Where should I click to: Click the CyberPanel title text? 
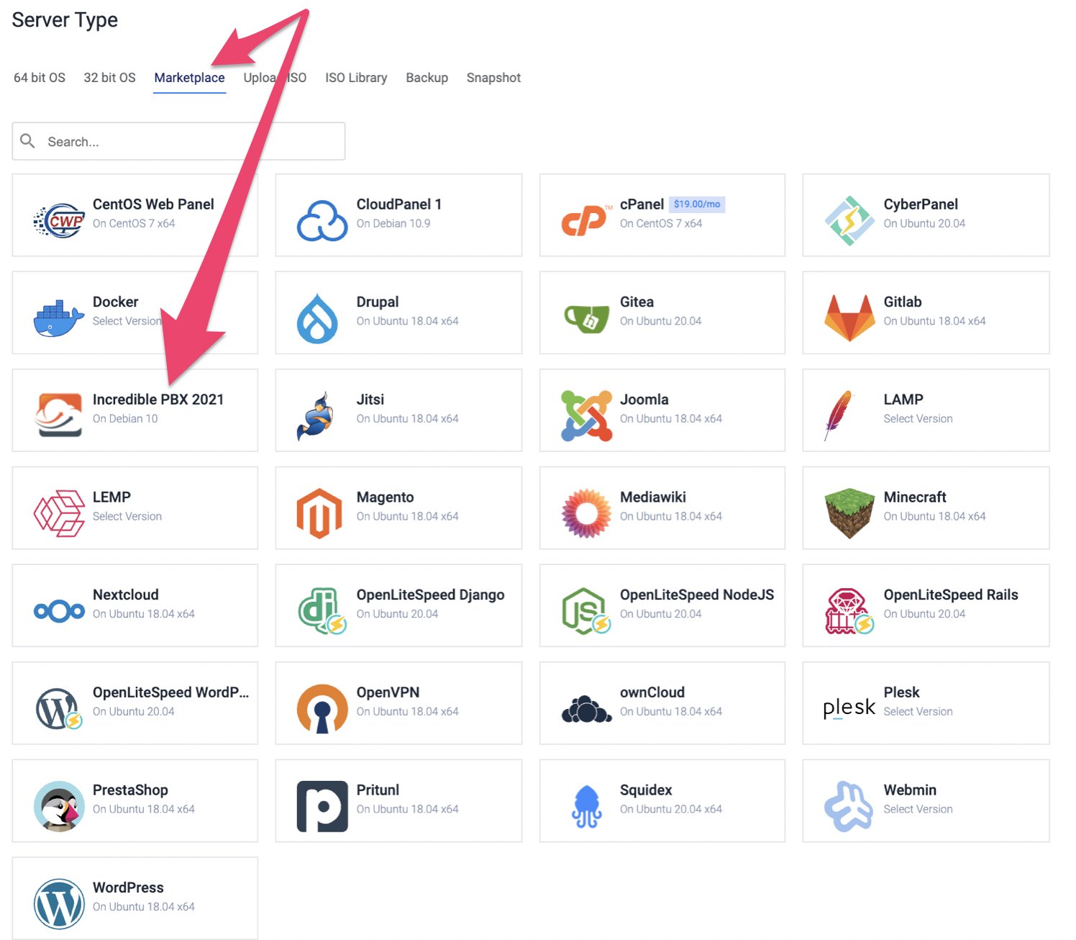(921, 204)
